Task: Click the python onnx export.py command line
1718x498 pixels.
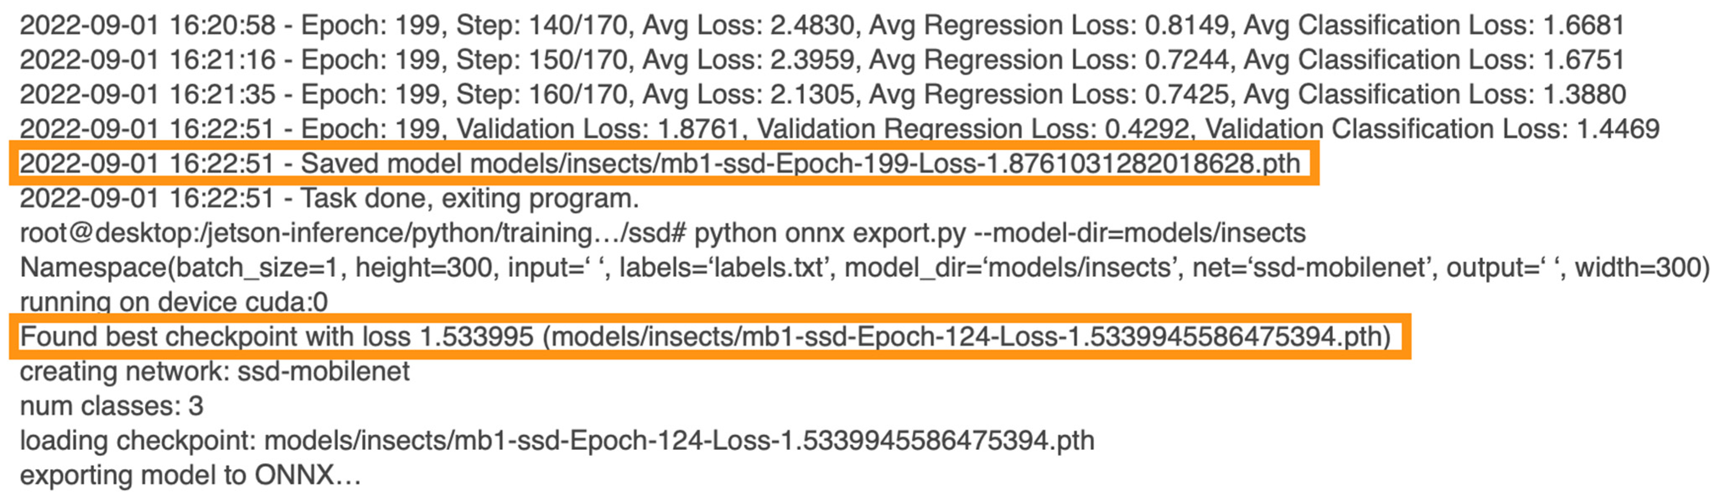Action: (663, 233)
